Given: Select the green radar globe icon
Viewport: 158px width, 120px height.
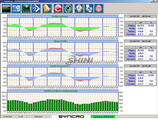Looking at the screenshot, I should (x=27, y=8).
